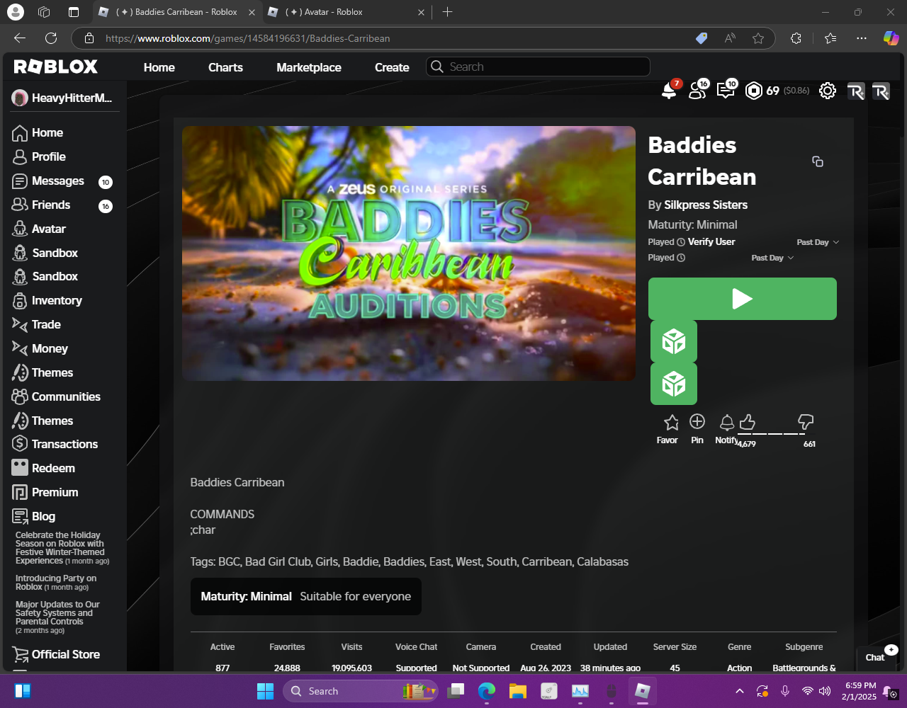Viewport: 907px width, 708px height.
Task: Like the game with thumbs up
Action: point(747,423)
